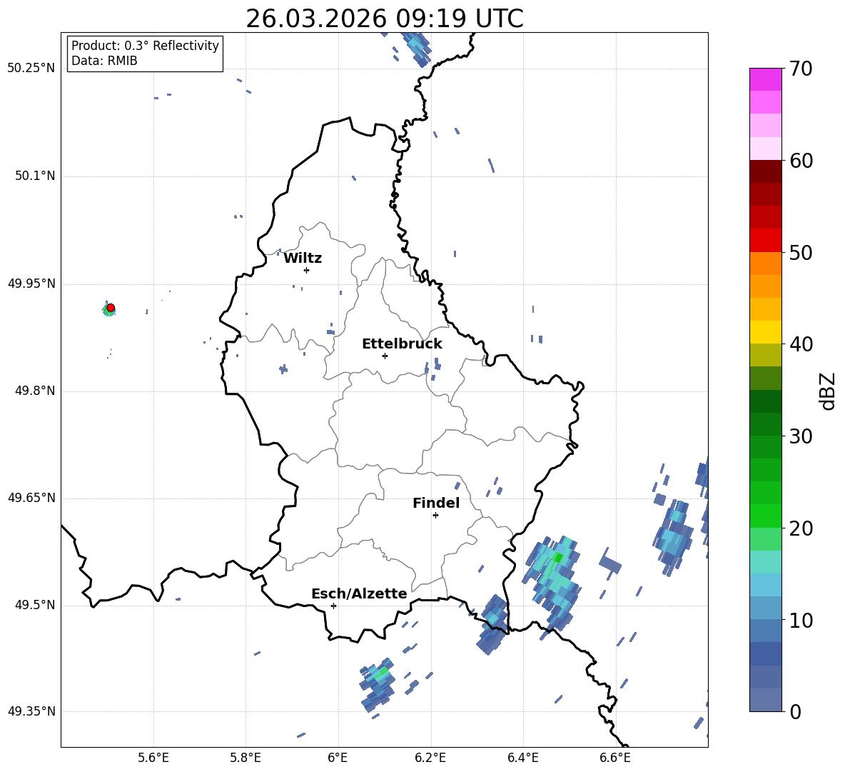Click the colorbar tick label 70
Viewport: 845px width, 772px height.
[801, 69]
